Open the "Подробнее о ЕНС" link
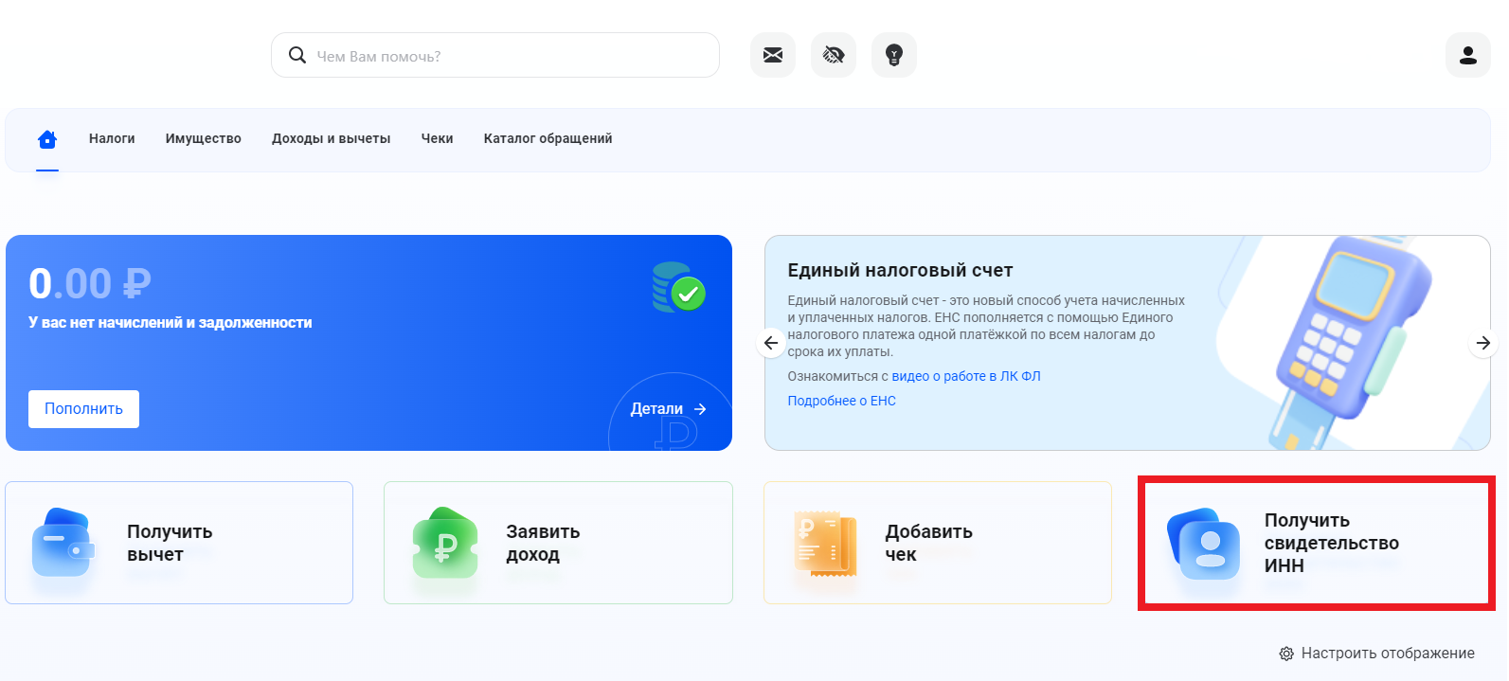Screen dimensions: 1509x681 pos(842,401)
